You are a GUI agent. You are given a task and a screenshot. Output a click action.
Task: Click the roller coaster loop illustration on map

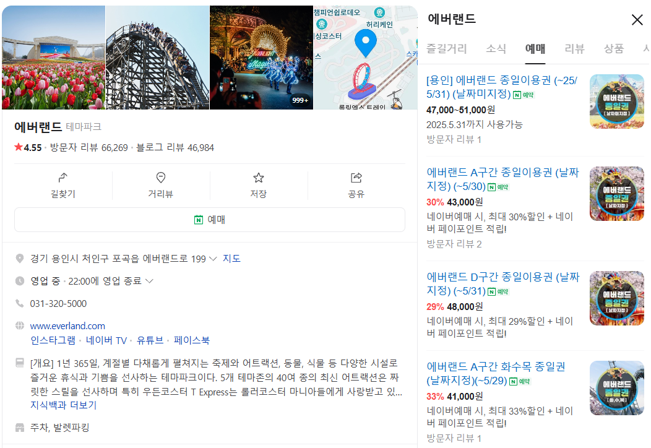click(361, 82)
